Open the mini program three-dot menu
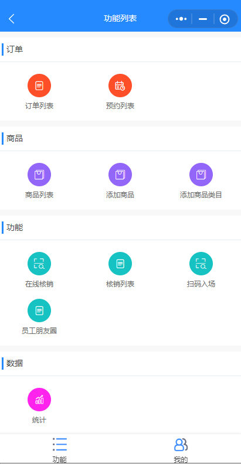The image size is (241, 464). 181,19
